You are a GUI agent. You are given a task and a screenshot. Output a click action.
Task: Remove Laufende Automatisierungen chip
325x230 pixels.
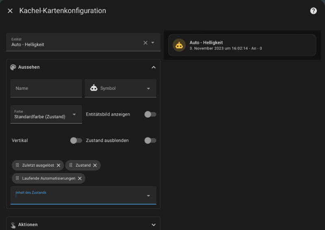click(80, 178)
